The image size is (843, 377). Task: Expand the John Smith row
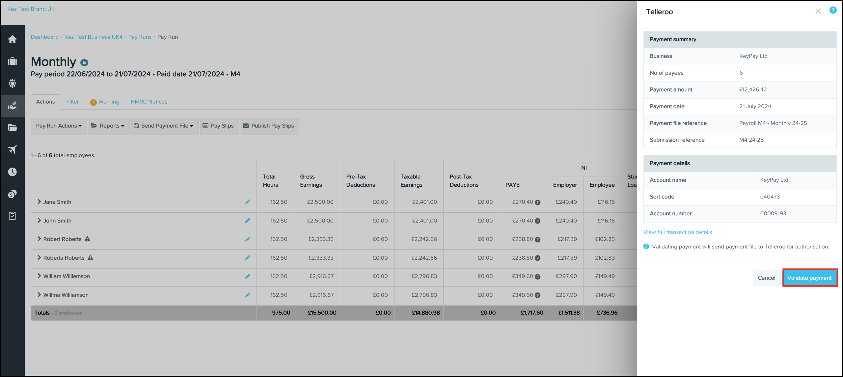click(x=39, y=221)
